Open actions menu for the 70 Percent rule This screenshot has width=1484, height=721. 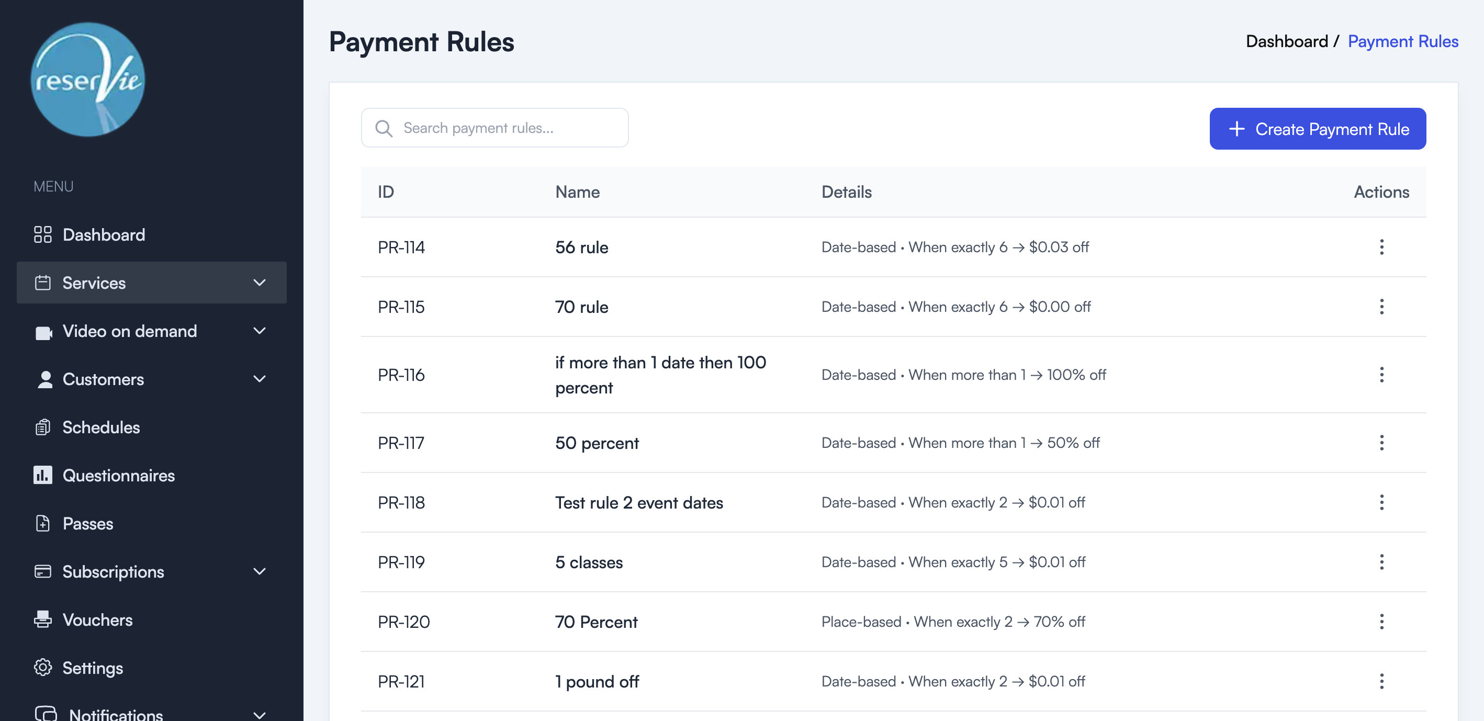pyautogui.click(x=1382, y=622)
